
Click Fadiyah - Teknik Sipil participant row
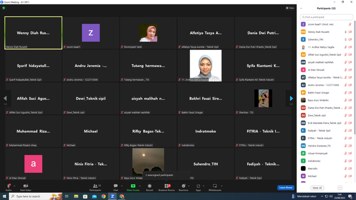point(327,131)
